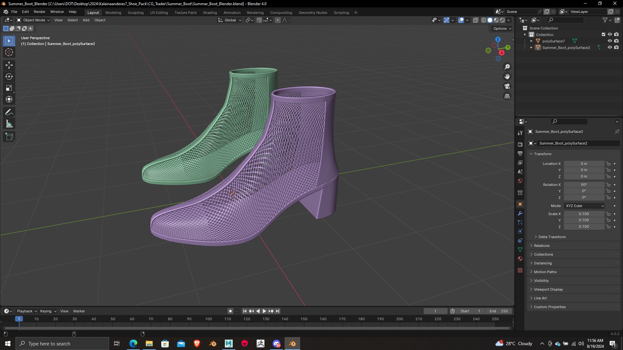Image resolution: width=623 pixels, height=350 pixels.
Task: Lock Location X field
Action: click(608, 164)
